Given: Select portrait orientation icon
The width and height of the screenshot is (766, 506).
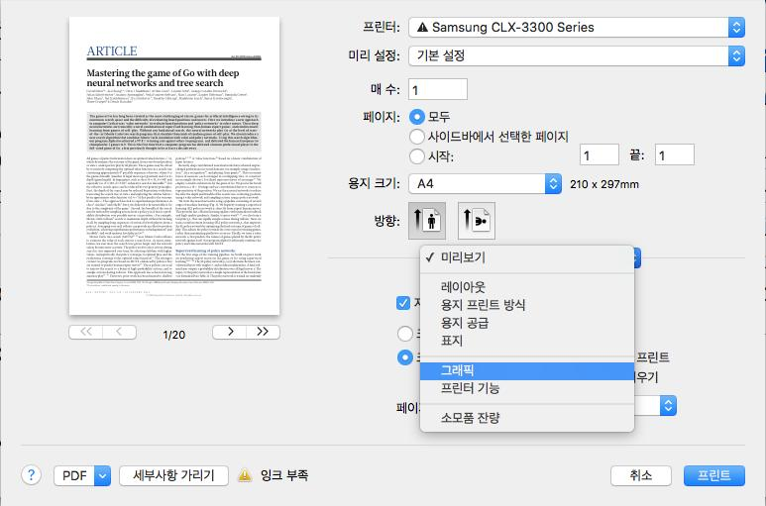Looking at the screenshot, I should 427,221.
